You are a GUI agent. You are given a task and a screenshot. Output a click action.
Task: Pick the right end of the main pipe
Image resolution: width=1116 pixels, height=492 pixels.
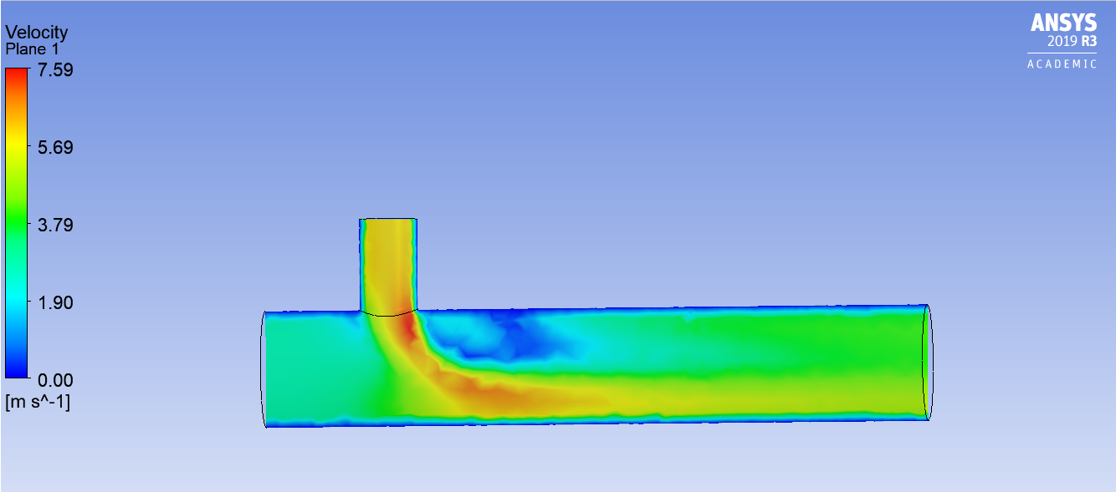tap(926, 362)
